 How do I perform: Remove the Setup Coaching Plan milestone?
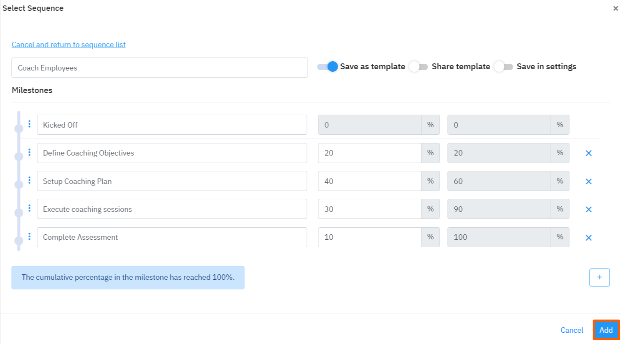pyautogui.click(x=588, y=181)
